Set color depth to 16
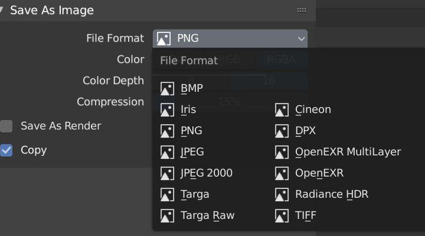Image resolution: width=425 pixels, height=236 pixels. coord(269,81)
